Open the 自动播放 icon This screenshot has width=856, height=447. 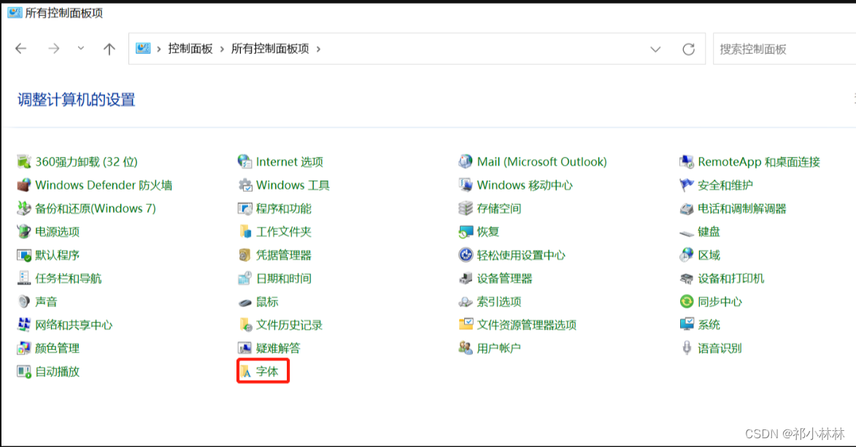pyautogui.click(x=23, y=372)
